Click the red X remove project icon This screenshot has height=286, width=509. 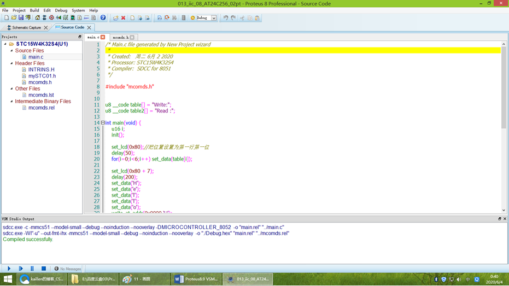[x=124, y=18]
